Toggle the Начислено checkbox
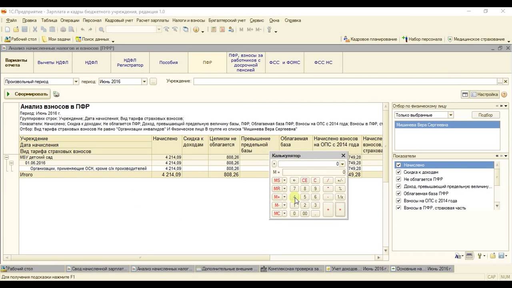512x288 pixels. [398, 165]
